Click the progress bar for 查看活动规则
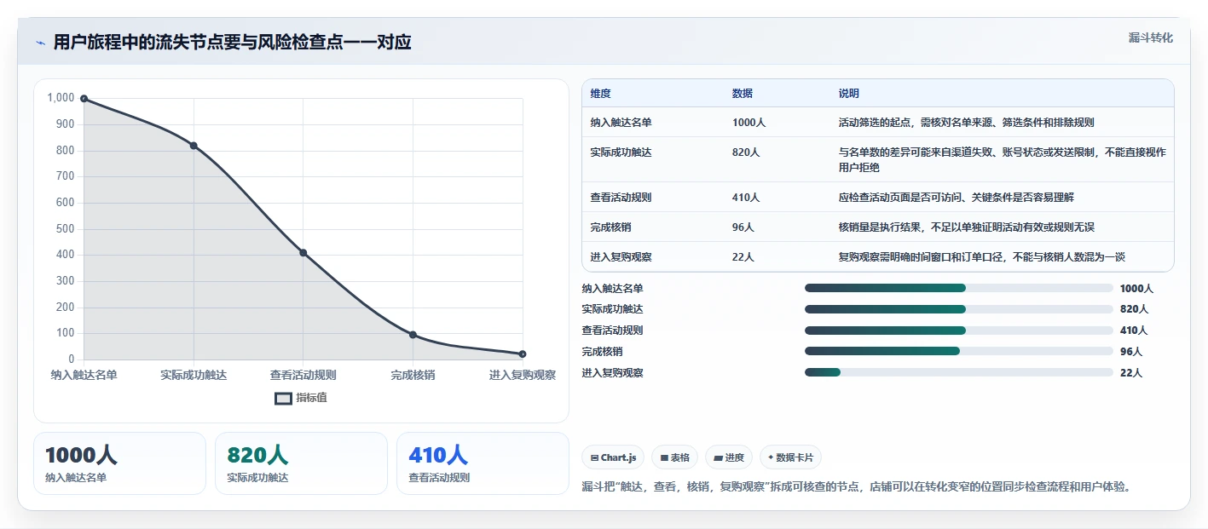This screenshot has width=1208, height=529. (x=959, y=331)
